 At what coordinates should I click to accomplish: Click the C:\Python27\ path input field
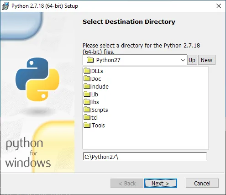coord(145,157)
